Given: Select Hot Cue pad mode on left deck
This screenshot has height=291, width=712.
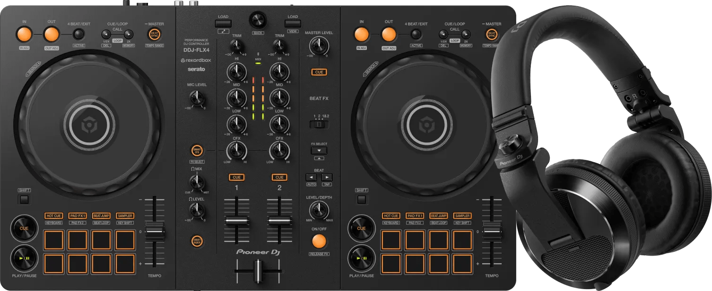Looking at the screenshot, I should [x=54, y=216].
